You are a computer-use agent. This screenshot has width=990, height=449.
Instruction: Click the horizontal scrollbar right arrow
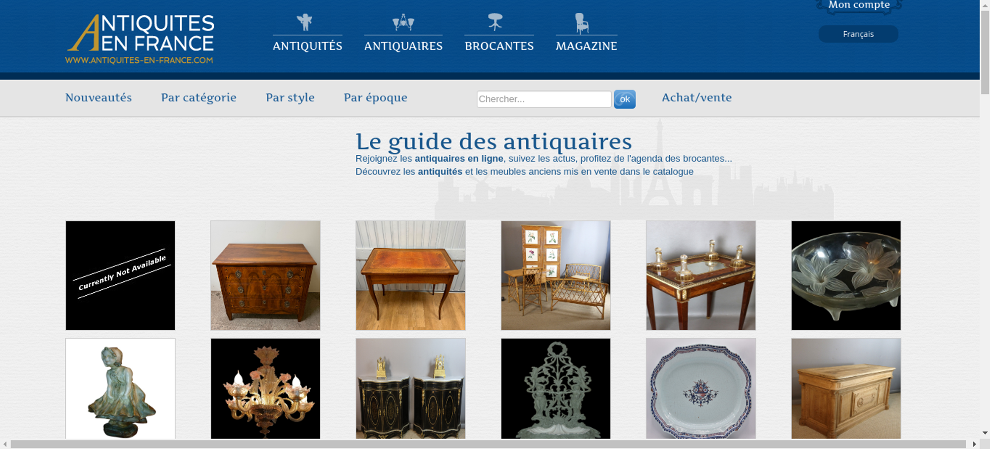click(974, 444)
